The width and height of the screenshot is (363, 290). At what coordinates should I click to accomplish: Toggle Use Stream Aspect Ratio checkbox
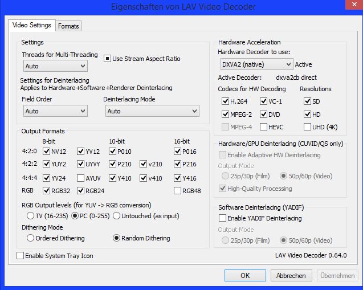[107, 59]
